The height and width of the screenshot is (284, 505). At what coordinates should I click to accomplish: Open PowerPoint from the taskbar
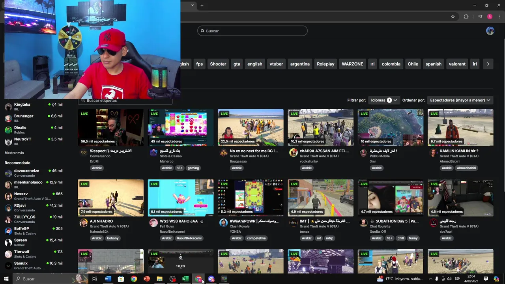(x=146, y=279)
